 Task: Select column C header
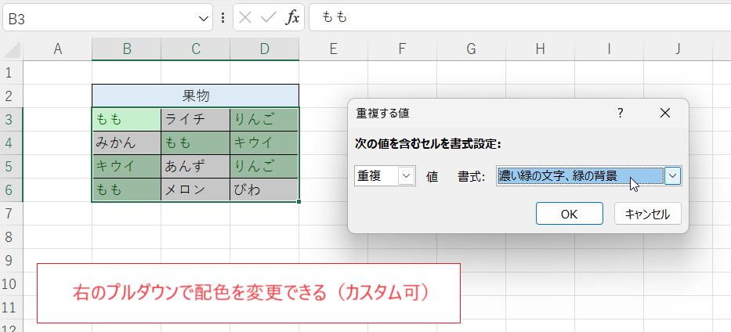pyautogui.click(x=196, y=49)
